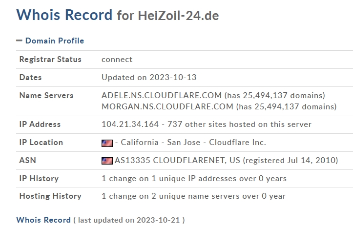Open 737 other sites hosted link
This screenshot has height=228, width=353.
[239, 124]
